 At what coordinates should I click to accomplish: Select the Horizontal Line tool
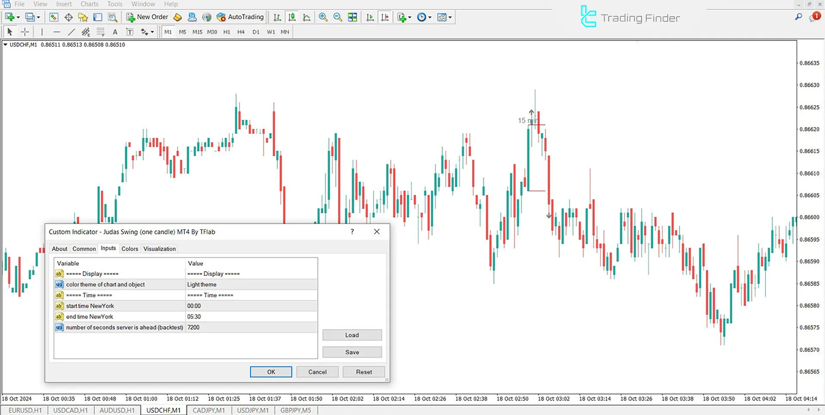point(57,31)
